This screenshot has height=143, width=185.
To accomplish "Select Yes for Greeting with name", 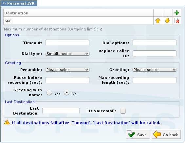I will point(49,93).
